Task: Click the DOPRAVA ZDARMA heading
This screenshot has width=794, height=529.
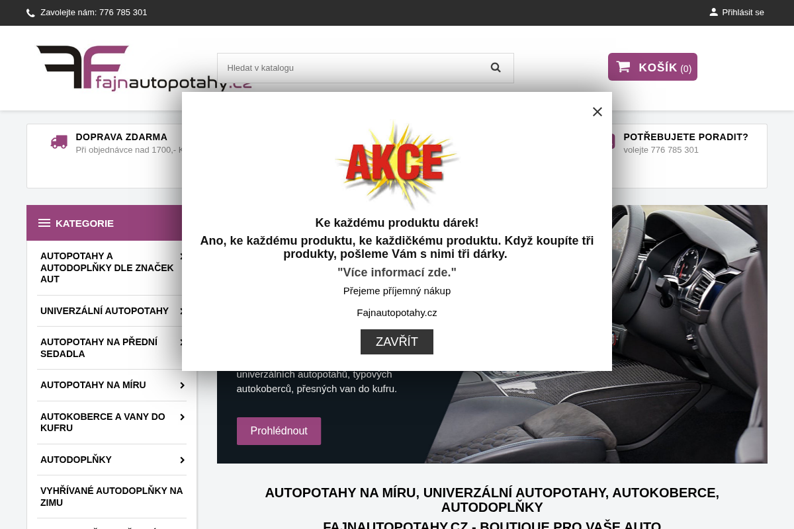Action: [x=122, y=137]
